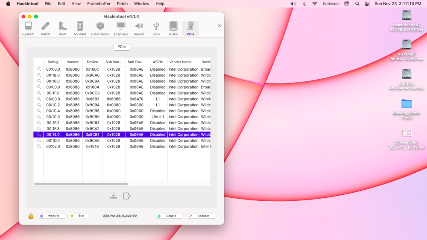427x240 pixels.
Task: Open the Window menu
Action: click(x=142, y=4)
